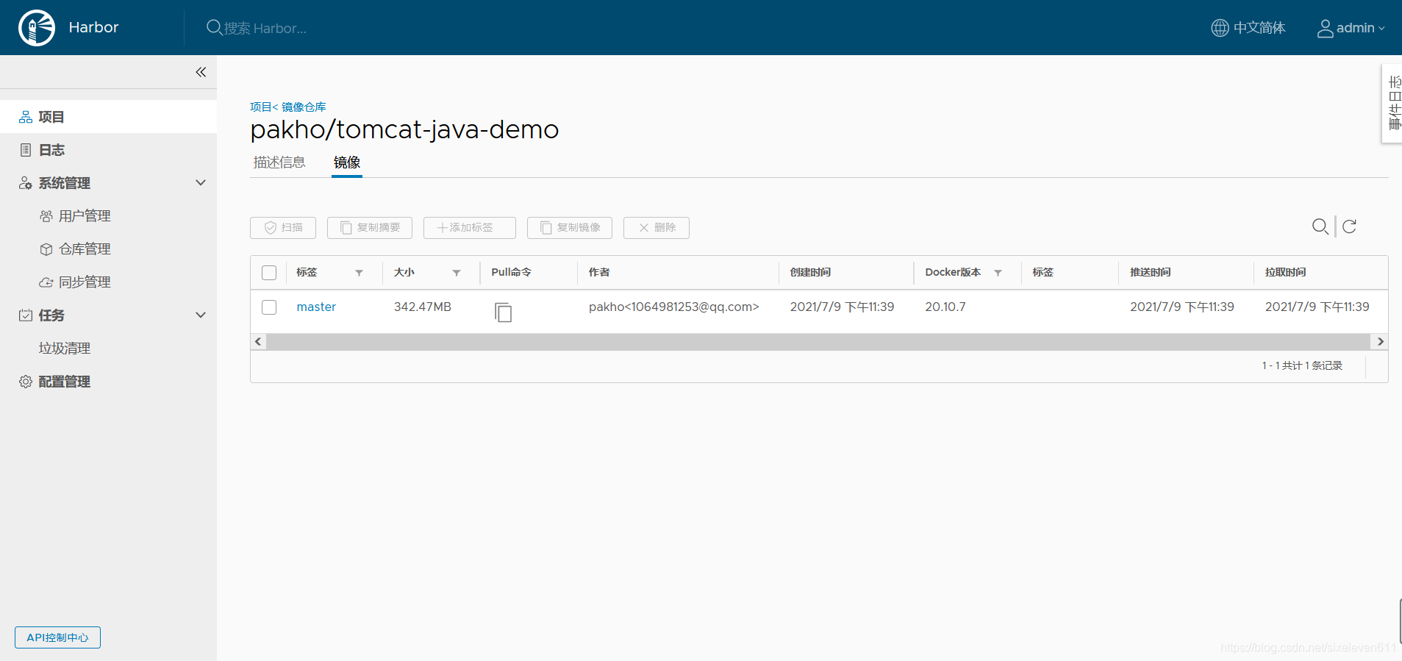Click the 删除 label text
This screenshot has width=1402, height=661.
[665, 228]
